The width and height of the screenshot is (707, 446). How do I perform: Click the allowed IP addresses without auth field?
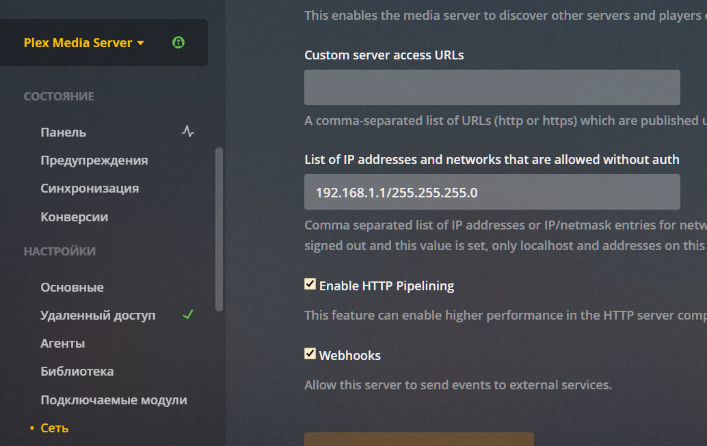coord(492,192)
